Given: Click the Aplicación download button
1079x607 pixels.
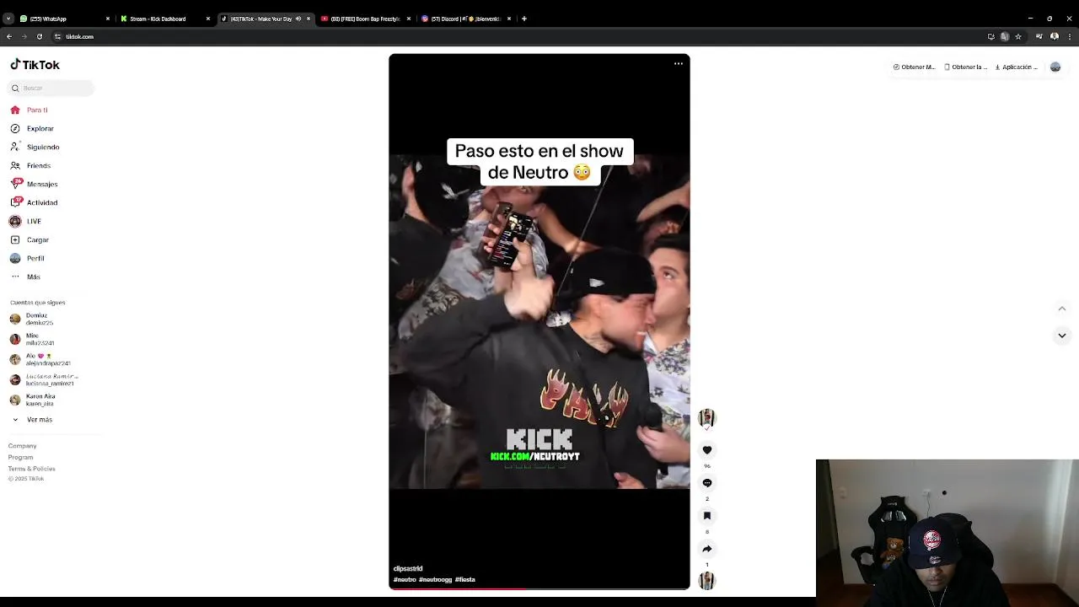Looking at the screenshot, I should click(1017, 67).
